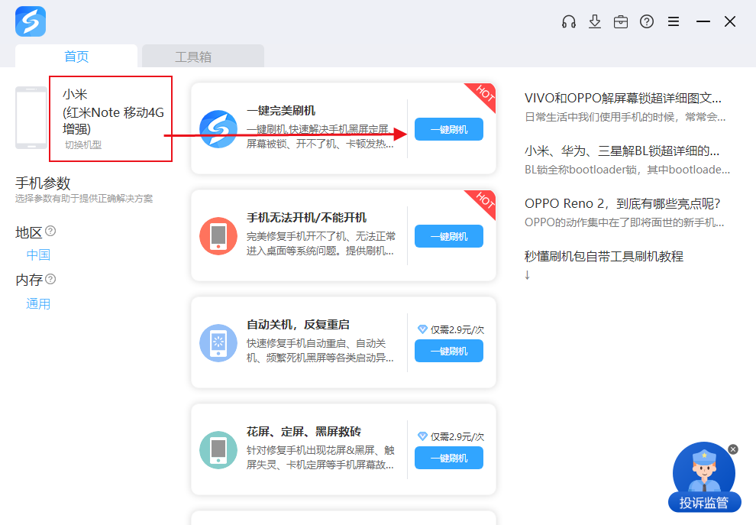Open the download manager icon

coord(595,21)
